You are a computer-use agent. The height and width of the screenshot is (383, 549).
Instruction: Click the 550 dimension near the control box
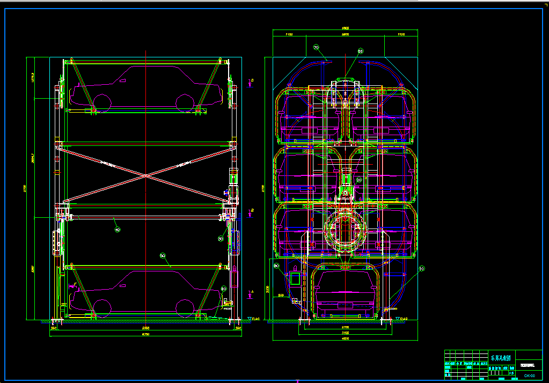(x=281, y=296)
